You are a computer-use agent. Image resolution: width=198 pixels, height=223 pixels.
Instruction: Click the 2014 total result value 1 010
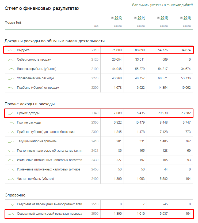point(141,214)
